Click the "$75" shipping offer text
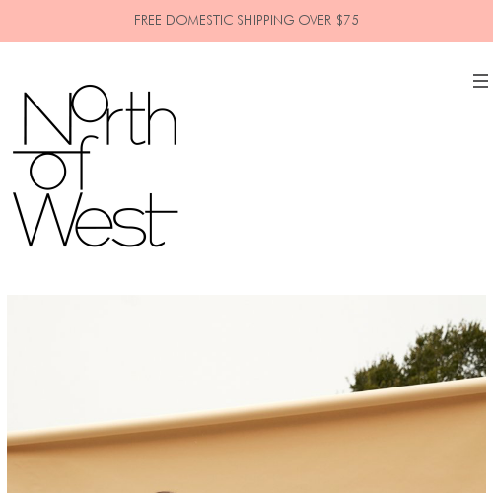 (x=347, y=20)
